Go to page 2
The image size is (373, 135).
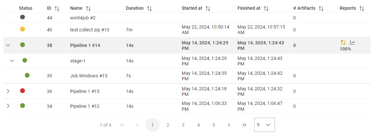pos(168,125)
